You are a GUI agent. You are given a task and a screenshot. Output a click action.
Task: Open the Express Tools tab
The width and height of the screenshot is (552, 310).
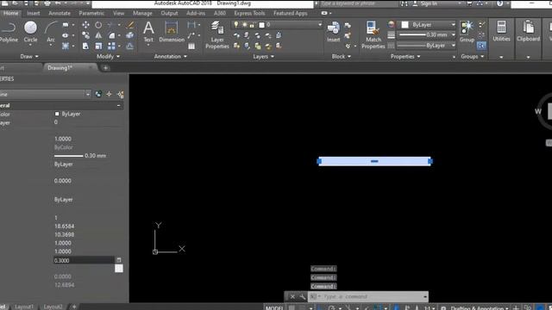249,13
